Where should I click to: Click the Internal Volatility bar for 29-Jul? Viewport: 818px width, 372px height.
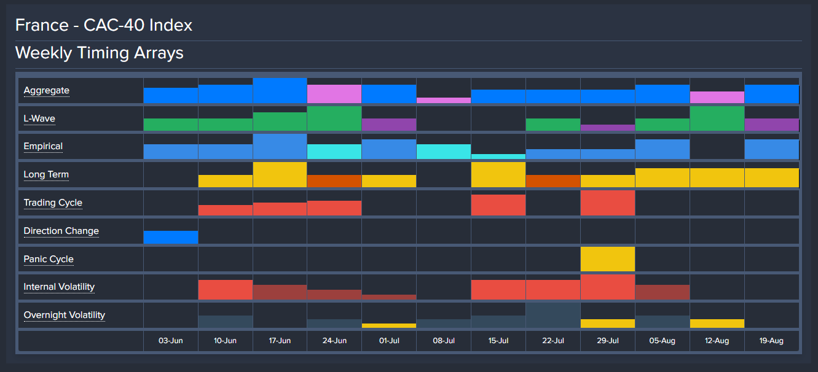[x=608, y=287]
